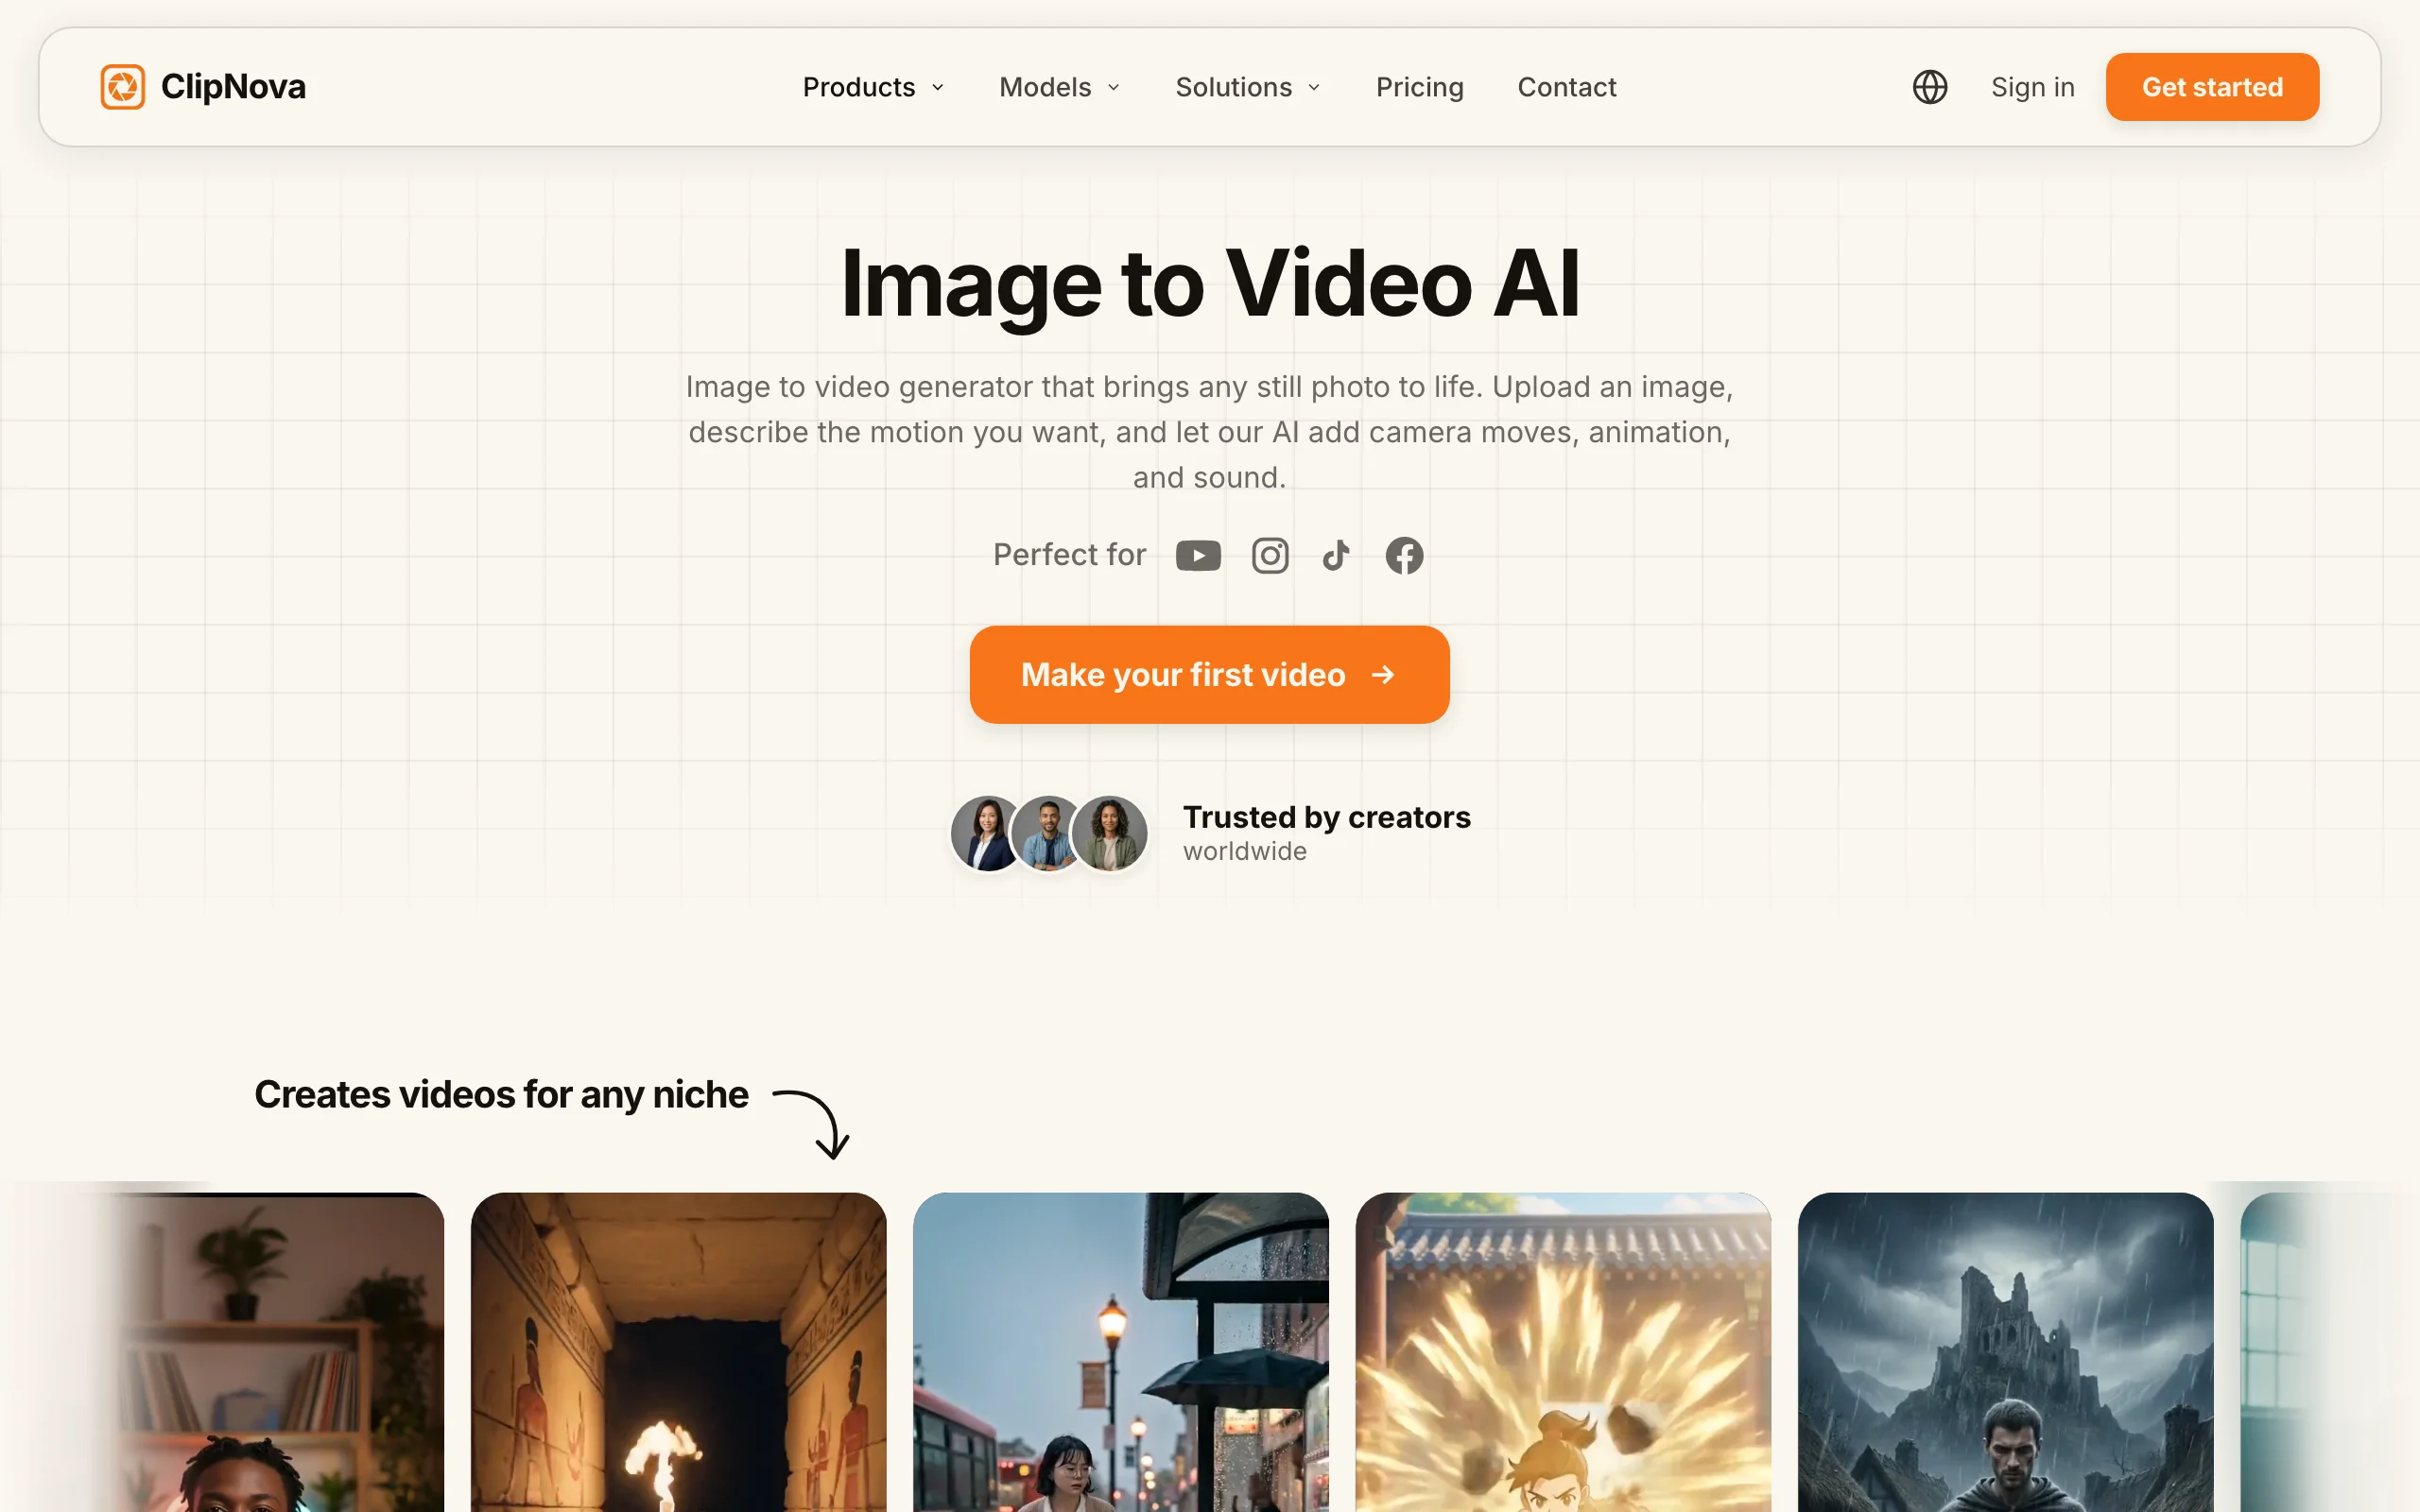Open the Pricing page
Viewport: 2420px width, 1512px height.
(1419, 87)
